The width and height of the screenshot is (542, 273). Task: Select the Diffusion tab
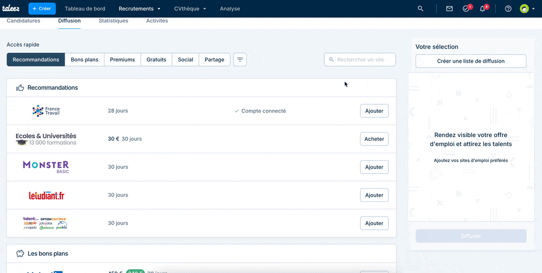point(69,21)
